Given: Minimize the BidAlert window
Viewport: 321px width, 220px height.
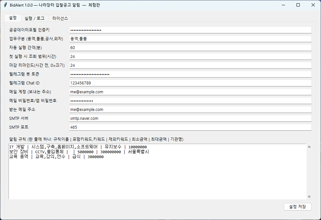Looking at the screenshot, I should tap(283, 5).
